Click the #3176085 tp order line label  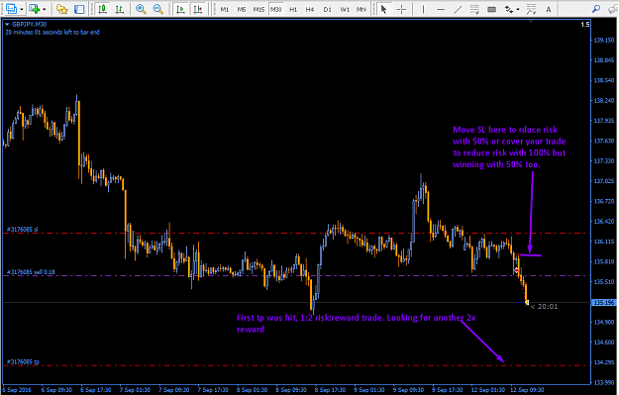pyautogui.click(x=23, y=361)
